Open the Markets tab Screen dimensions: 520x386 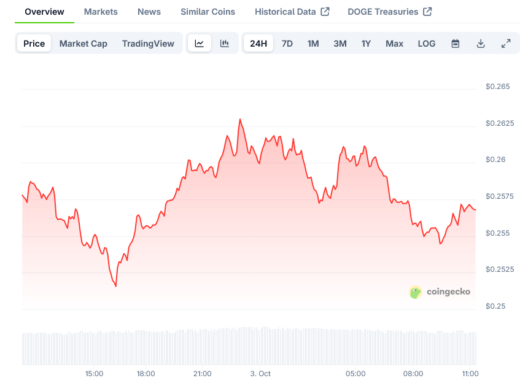coord(101,12)
